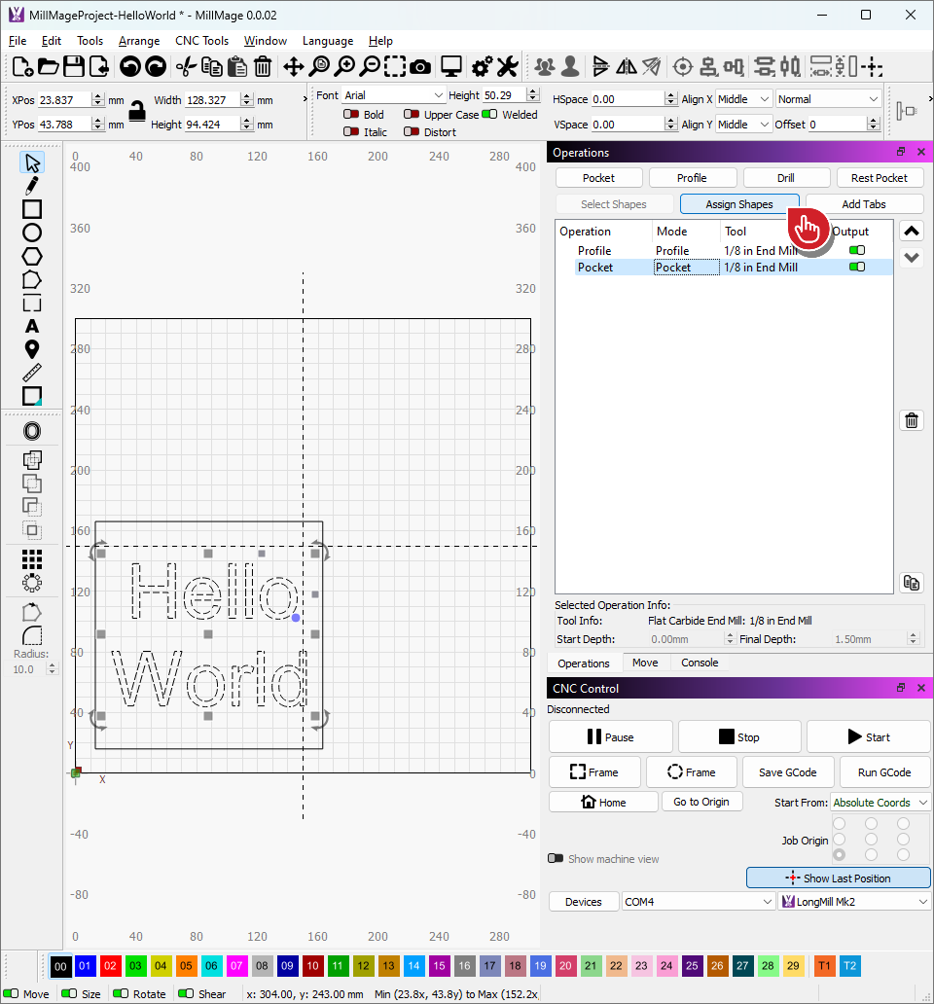The height and width of the screenshot is (1004, 934).
Task: Open the camera capture tool
Action: point(420,66)
